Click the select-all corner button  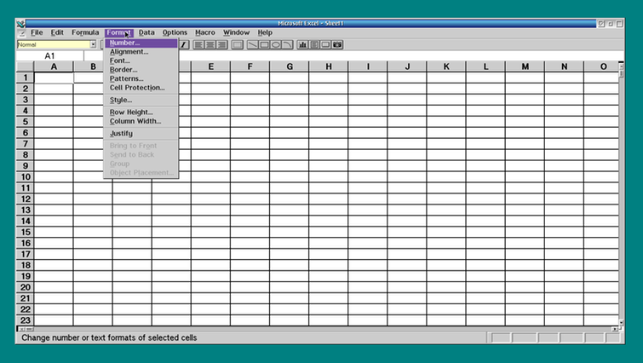[25, 66]
